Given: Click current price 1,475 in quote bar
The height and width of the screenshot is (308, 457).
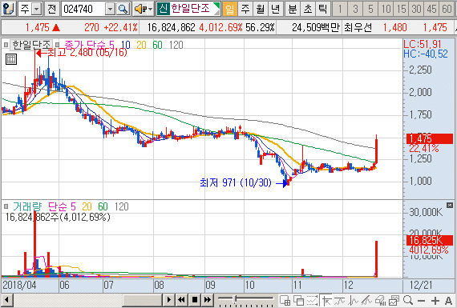Looking at the screenshot, I should [x=38, y=28].
